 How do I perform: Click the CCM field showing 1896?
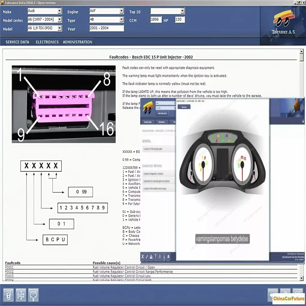tap(156, 20)
